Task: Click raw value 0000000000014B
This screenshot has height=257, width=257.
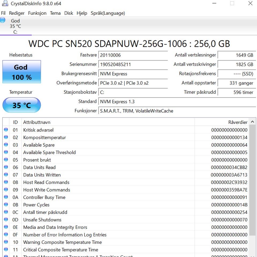Action: [229, 205]
